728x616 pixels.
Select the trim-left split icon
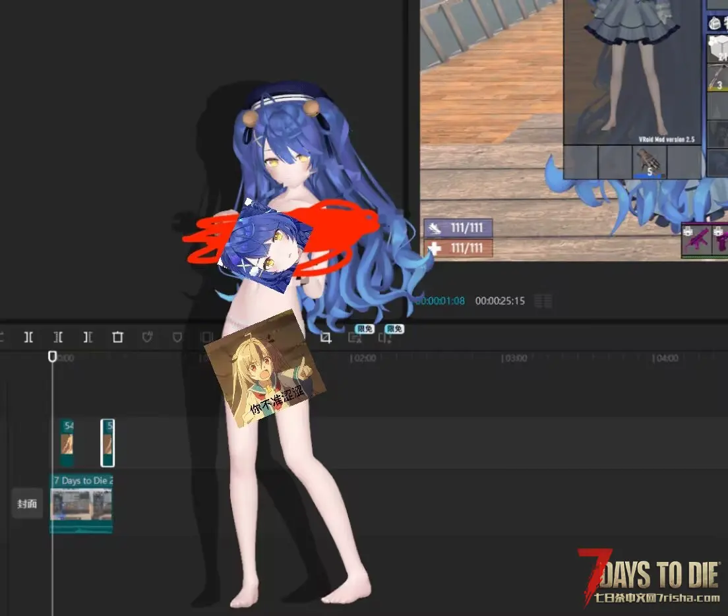(58, 338)
